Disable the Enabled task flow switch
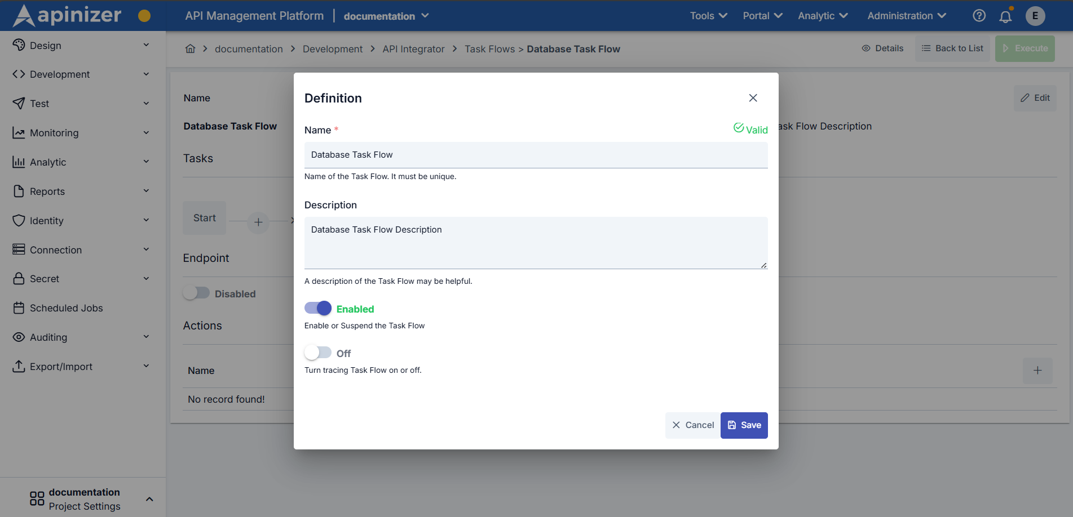 (317, 308)
